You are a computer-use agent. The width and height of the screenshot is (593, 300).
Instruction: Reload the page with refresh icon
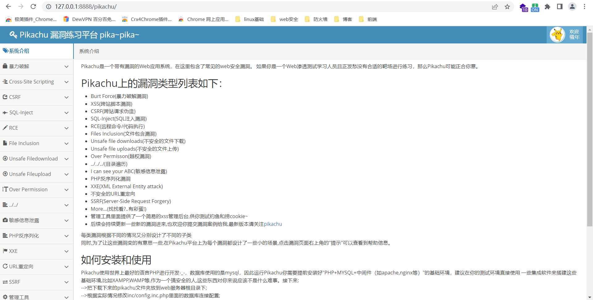pyautogui.click(x=33, y=6)
